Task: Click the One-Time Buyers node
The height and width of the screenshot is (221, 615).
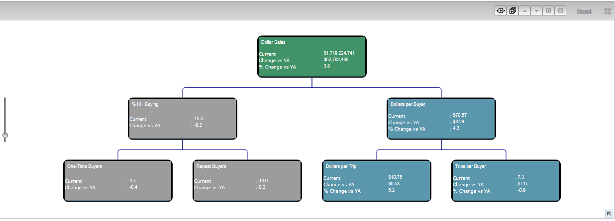Action: point(118,181)
